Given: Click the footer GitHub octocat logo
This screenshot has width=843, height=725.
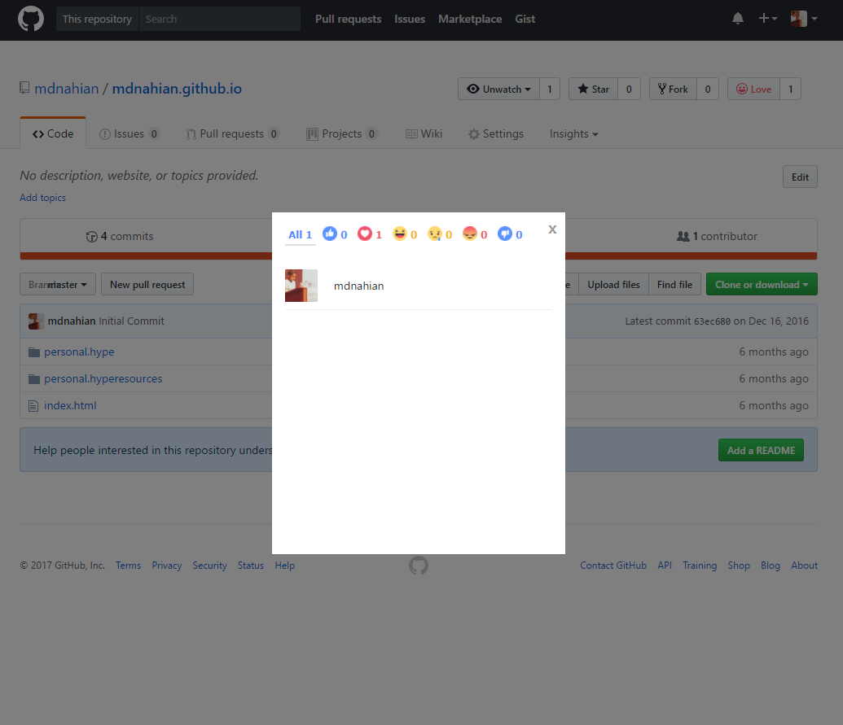Looking at the screenshot, I should click(x=419, y=566).
